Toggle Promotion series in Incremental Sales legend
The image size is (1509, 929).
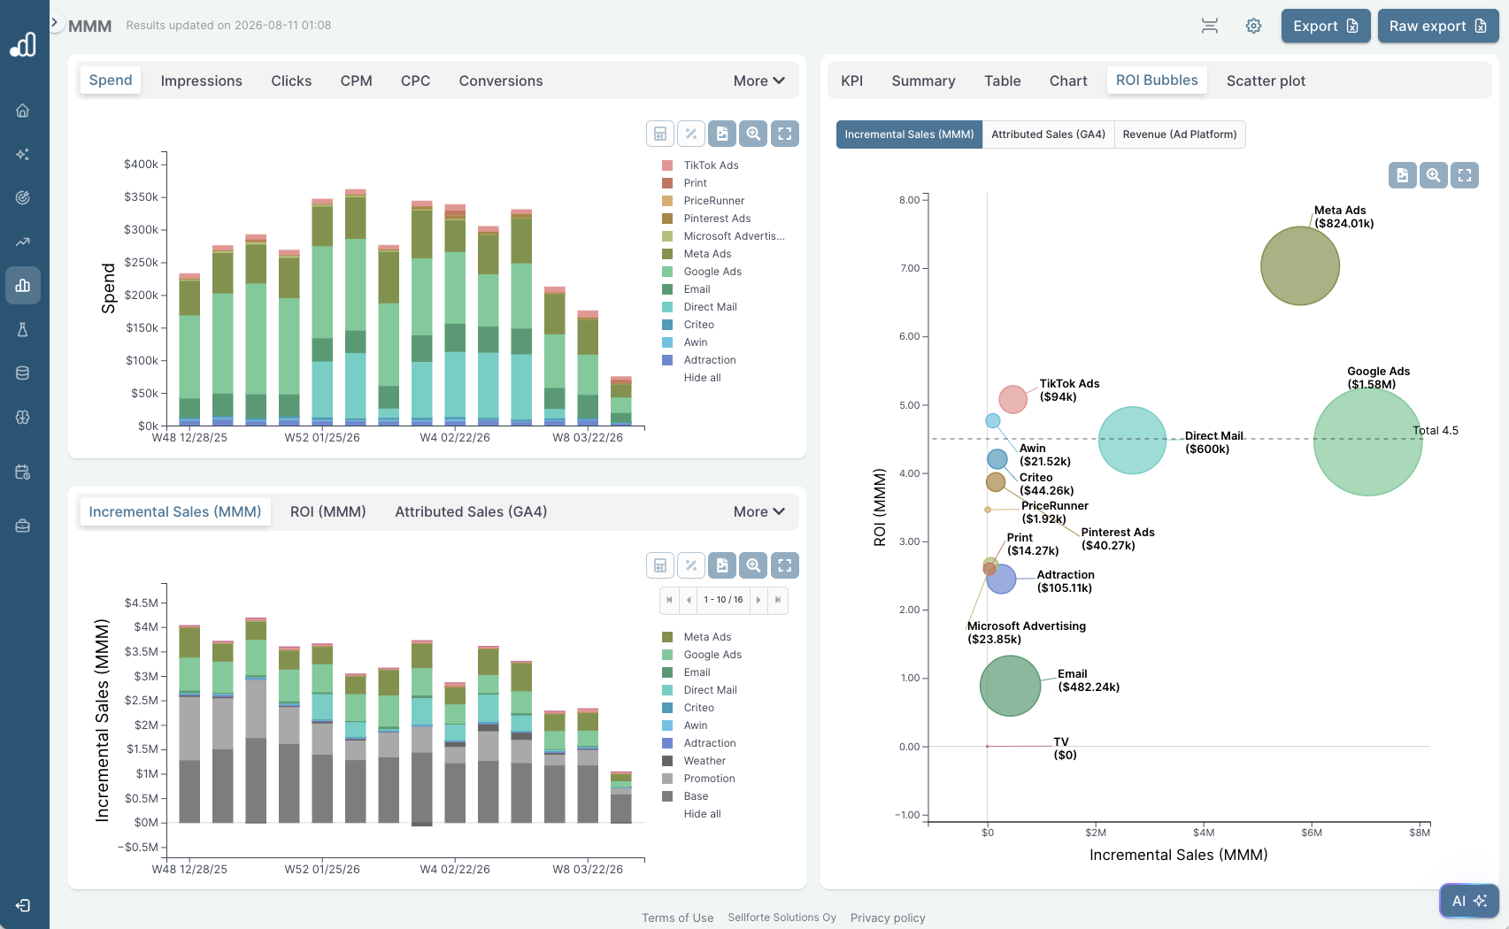point(698,779)
